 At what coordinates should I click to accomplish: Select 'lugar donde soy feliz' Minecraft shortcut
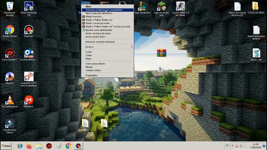click(x=161, y=9)
